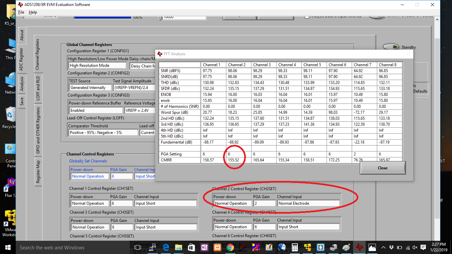Open the Channel 2 PGA Gain dropdown

(x=264, y=203)
